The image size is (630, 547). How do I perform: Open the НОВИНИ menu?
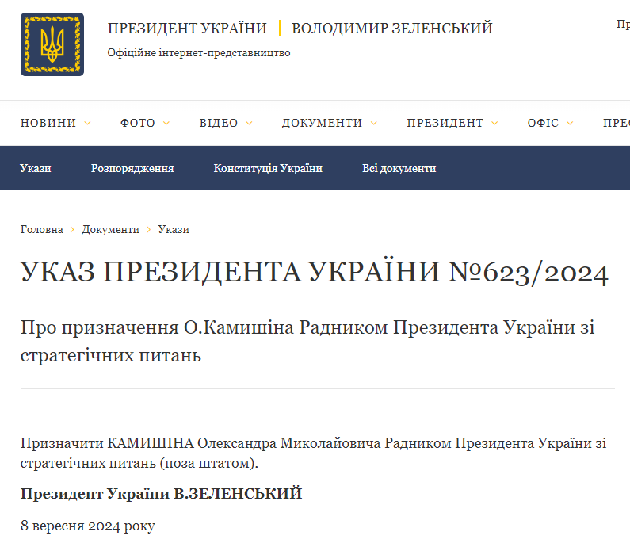pyautogui.click(x=48, y=123)
